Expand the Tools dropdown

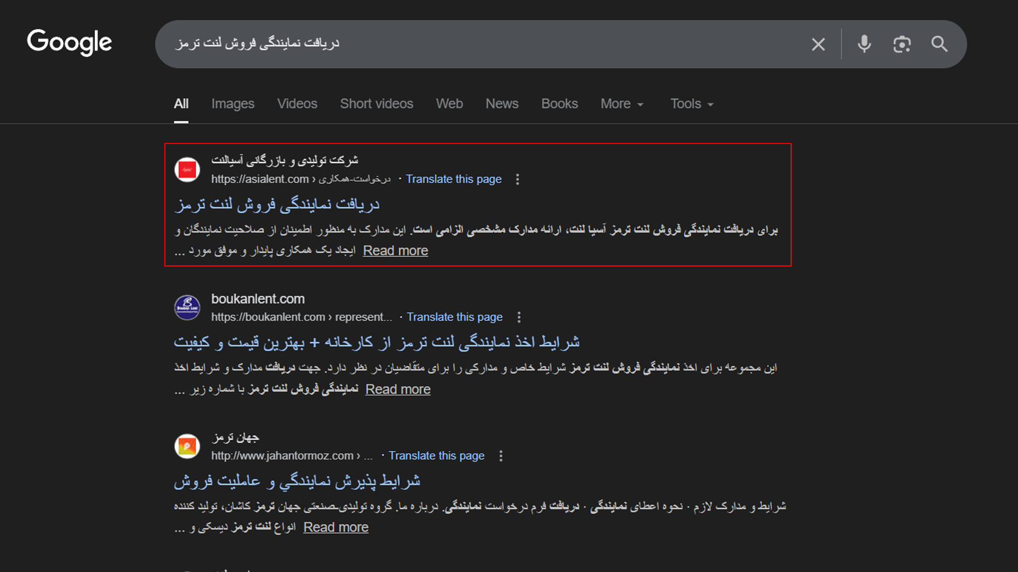click(692, 104)
